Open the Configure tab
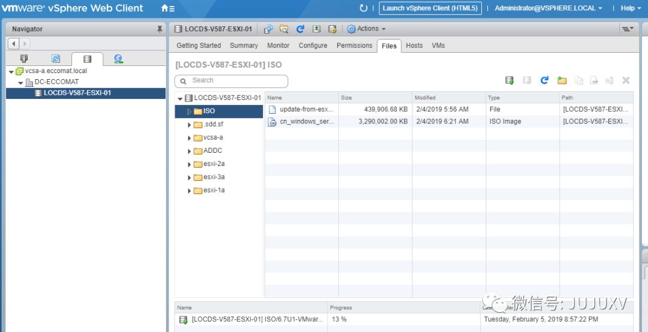The image size is (648, 332). (x=313, y=46)
